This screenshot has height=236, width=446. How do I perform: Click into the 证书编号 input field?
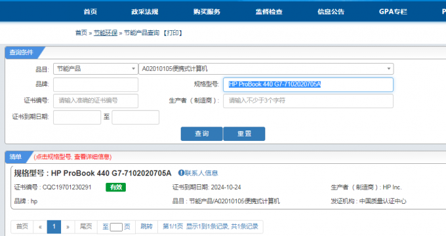tap(96, 101)
